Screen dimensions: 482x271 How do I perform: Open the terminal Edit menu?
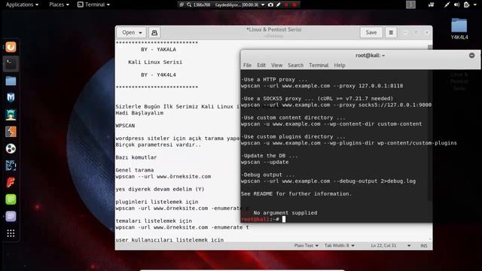261,65
